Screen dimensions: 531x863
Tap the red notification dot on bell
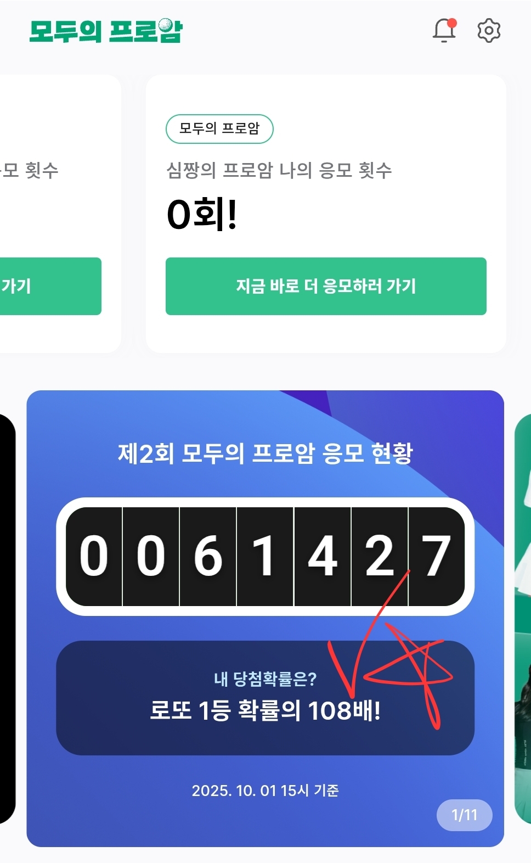coord(452,23)
